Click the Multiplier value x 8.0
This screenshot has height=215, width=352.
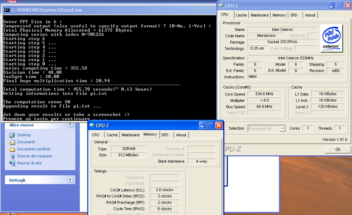264,100
